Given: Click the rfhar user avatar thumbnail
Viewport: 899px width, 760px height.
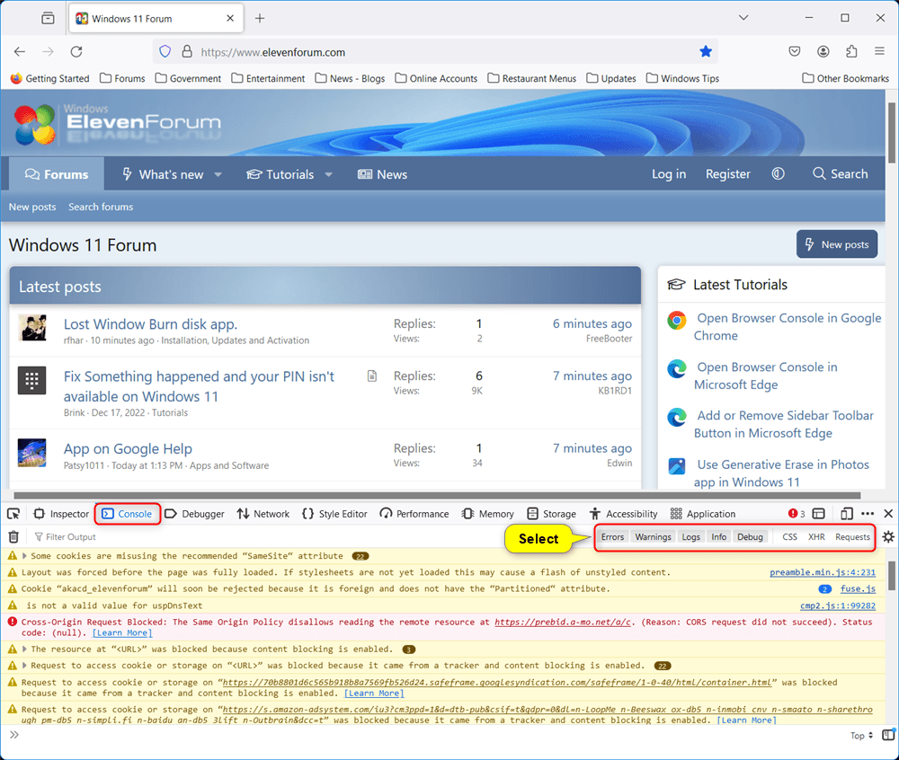Looking at the screenshot, I should 32,328.
